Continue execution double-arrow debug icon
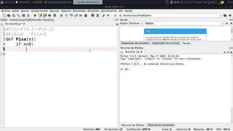The image size is (233, 131). point(81,15)
